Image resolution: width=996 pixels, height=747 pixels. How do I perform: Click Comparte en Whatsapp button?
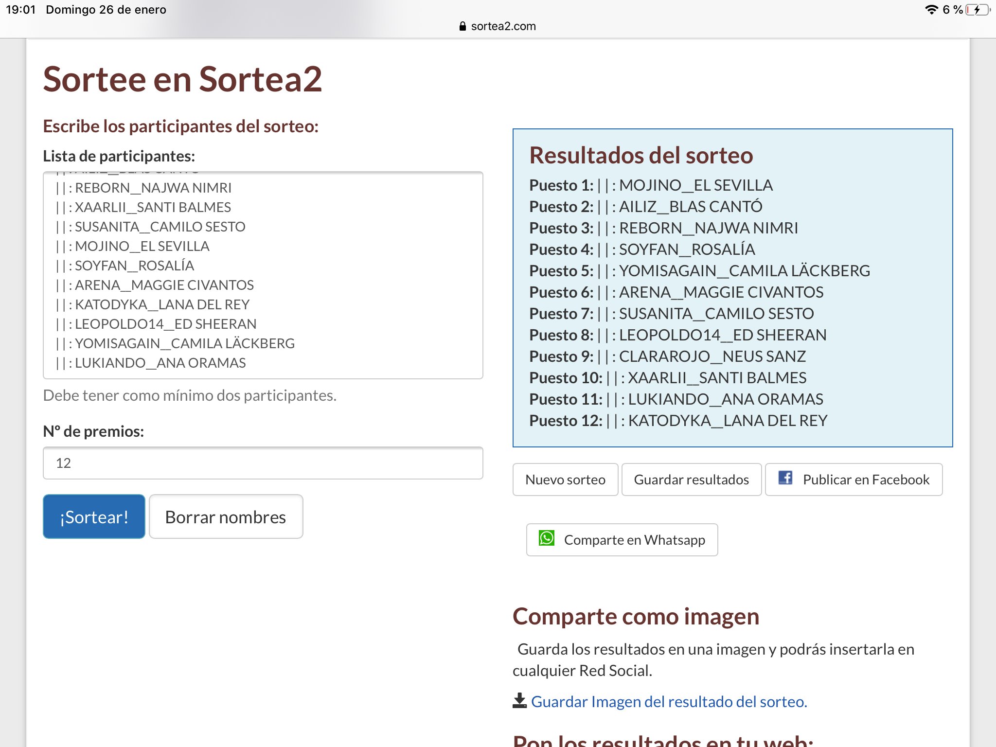(622, 540)
